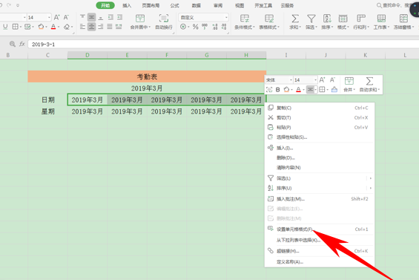Image resolution: width=419 pixels, height=280 pixels.
Task: Click the Percent style icon
Action: (196, 27)
